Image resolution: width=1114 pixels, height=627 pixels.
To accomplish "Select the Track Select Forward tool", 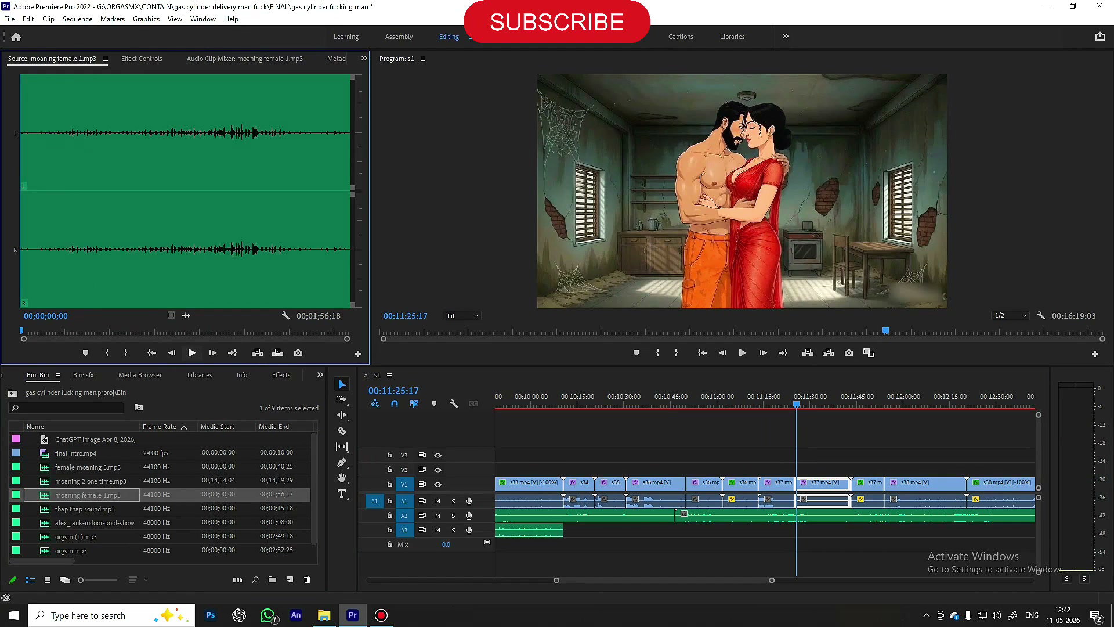I will click(342, 399).
